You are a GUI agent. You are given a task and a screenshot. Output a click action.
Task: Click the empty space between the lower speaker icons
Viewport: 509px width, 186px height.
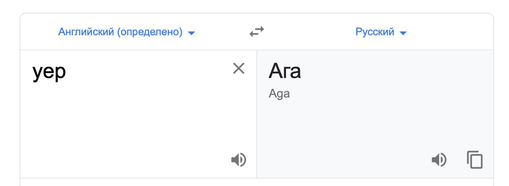coord(339,160)
